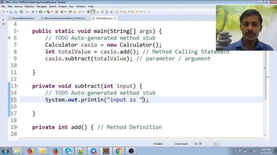This screenshot has height=155, width=277.
Task: Expand the Search toolbar dropdown arrow
Action: click(x=84, y=12)
